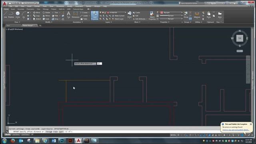Switch to the Insert ribbon tab

click(13, 9)
